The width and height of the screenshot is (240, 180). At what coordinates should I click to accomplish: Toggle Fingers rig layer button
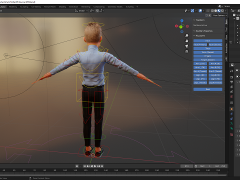pyautogui.click(x=208, y=56)
